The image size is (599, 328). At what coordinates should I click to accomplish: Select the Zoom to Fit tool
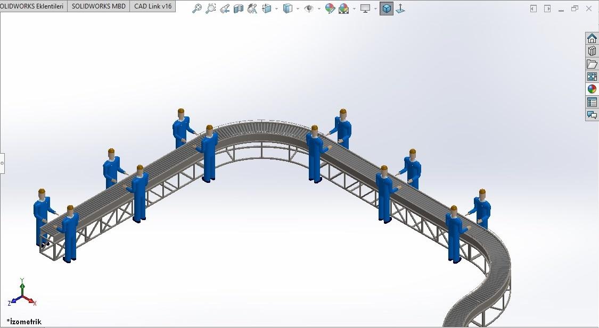pyautogui.click(x=197, y=9)
